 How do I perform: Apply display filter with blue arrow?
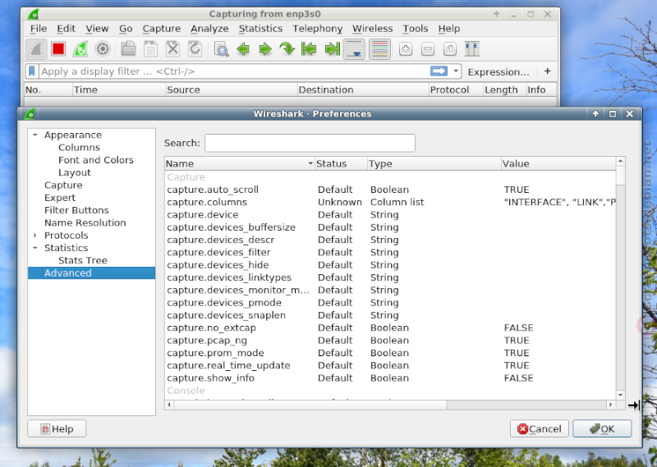pos(439,71)
